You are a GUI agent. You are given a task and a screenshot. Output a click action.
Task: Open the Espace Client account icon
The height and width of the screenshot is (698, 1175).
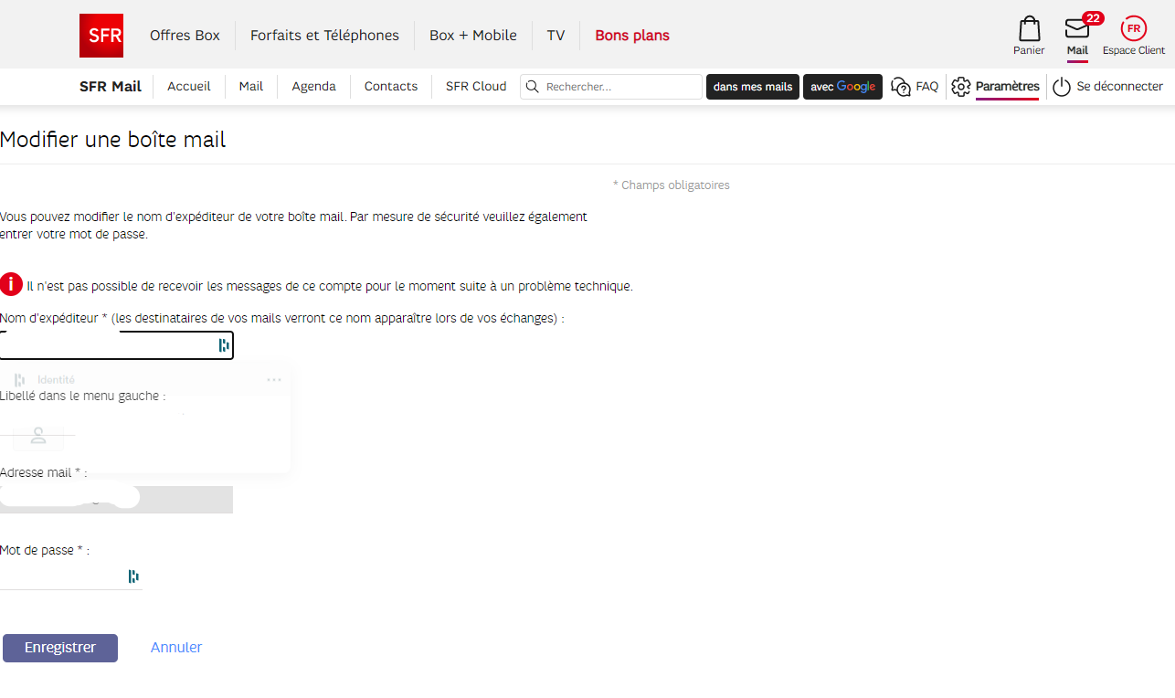click(1133, 29)
